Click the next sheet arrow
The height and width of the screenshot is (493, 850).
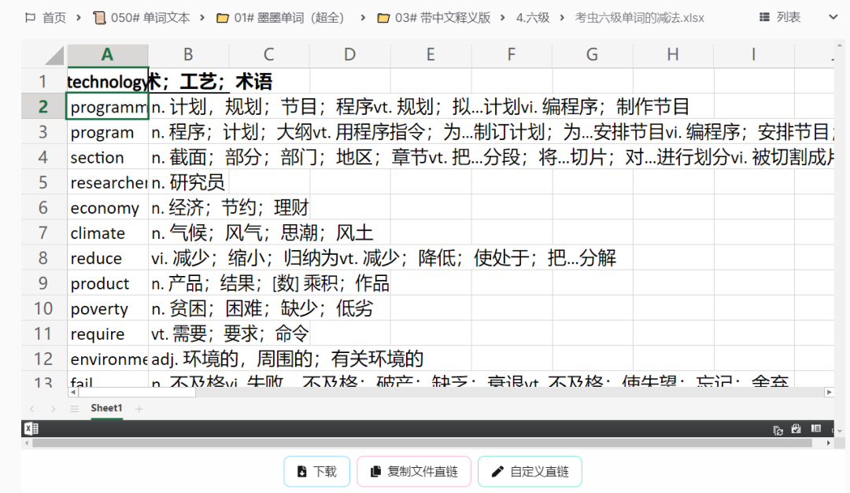[x=53, y=408]
